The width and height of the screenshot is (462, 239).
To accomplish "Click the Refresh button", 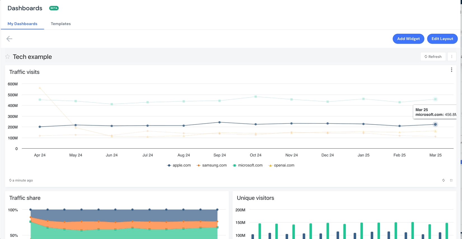I will [x=433, y=57].
